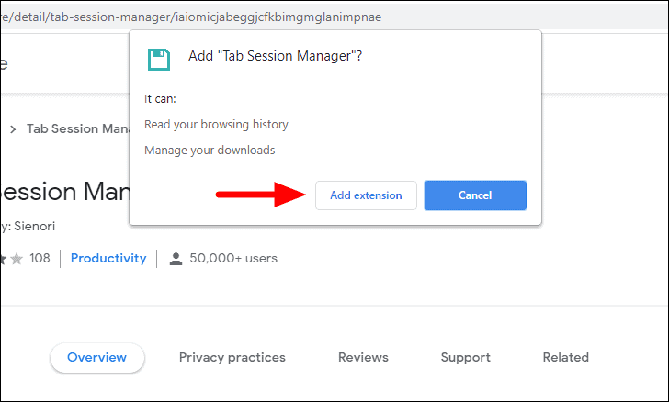Cancel the extension install dialog
Viewport: 669px width, 402px height.
[x=475, y=195]
